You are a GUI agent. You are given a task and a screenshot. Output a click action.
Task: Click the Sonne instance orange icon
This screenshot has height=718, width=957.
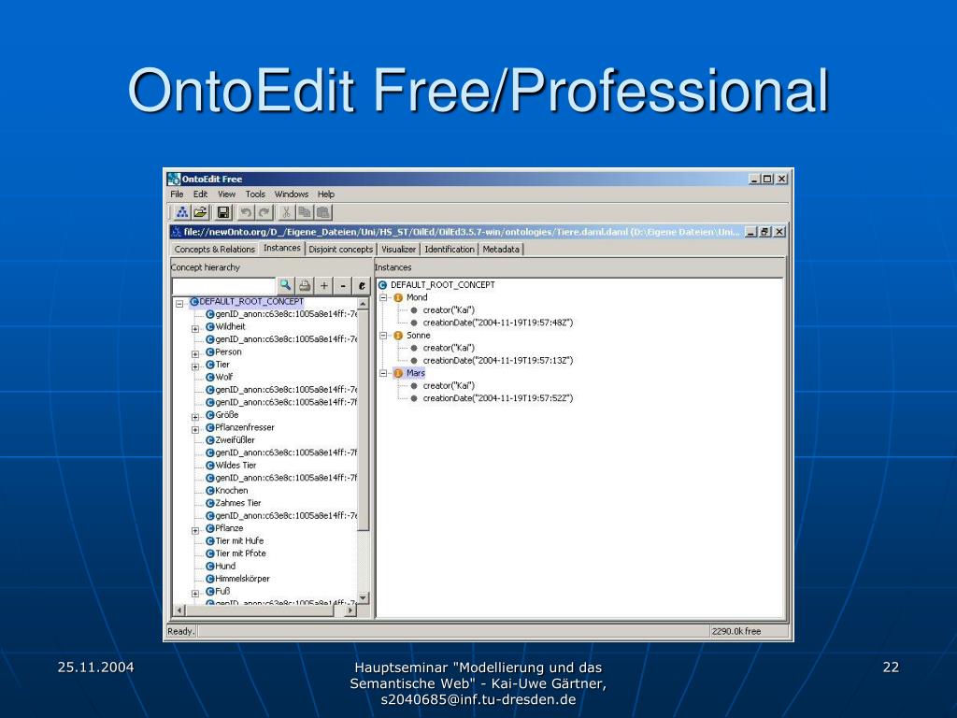pos(398,336)
